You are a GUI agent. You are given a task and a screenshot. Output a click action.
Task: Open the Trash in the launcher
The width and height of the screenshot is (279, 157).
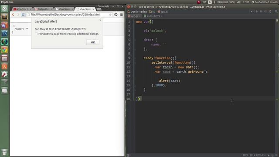(4, 152)
